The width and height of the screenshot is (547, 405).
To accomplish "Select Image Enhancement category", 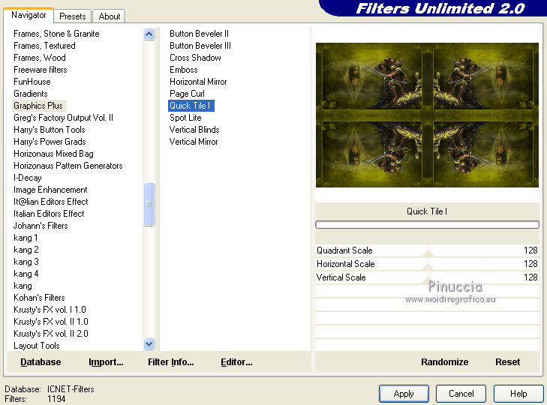I will tap(50, 190).
